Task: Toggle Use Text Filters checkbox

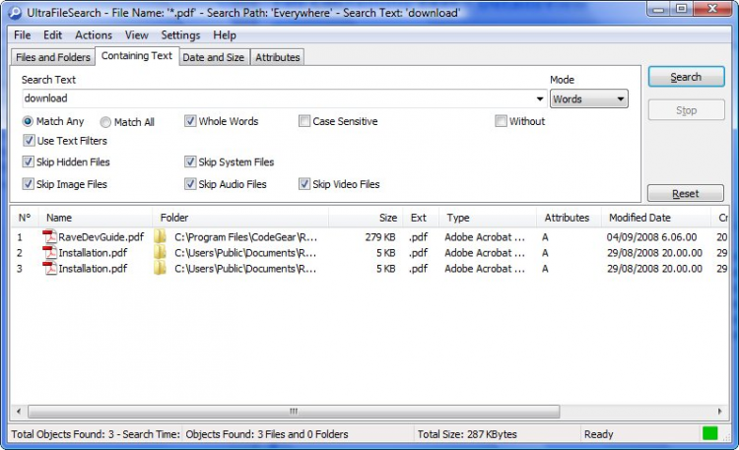Action: pos(29,141)
